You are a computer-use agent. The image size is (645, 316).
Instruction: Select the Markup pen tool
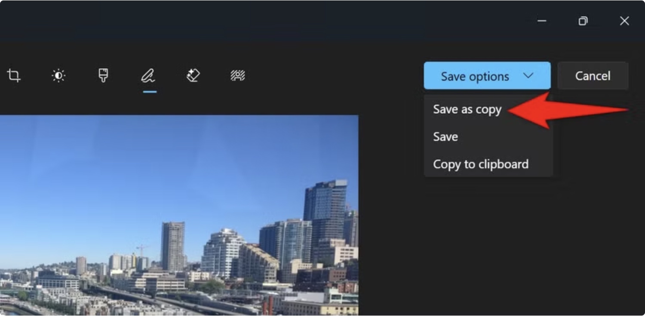click(148, 76)
